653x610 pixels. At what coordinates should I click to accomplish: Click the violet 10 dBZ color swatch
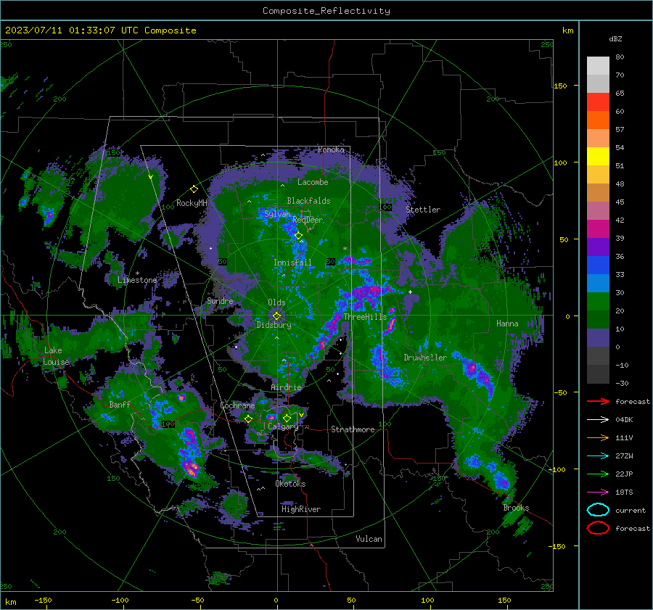point(598,337)
